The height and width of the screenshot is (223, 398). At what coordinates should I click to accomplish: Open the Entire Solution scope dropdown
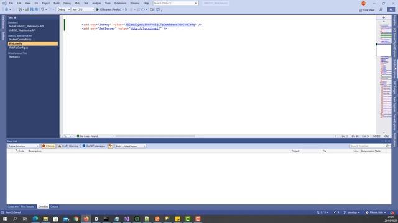23,146
